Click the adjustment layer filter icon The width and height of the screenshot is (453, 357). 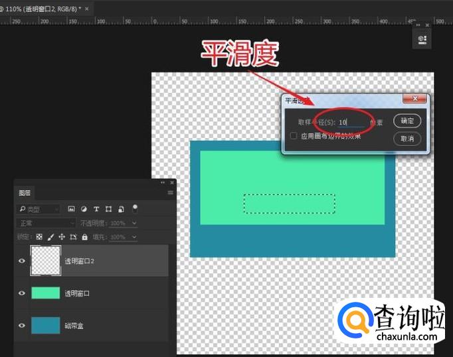(84, 209)
